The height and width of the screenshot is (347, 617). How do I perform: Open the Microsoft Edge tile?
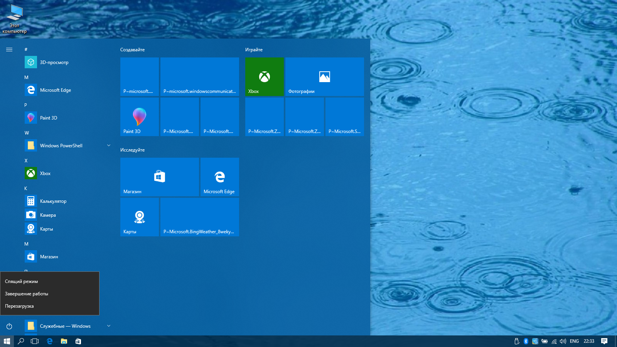pyautogui.click(x=219, y=177)
